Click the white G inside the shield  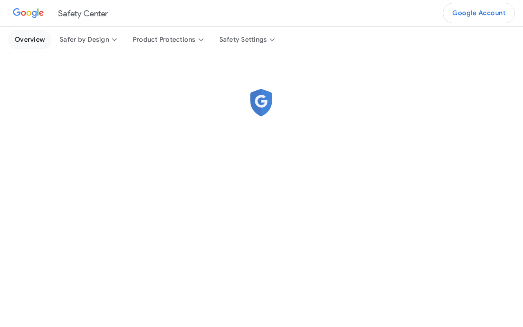pyautogui.click(x=261, y=101)
